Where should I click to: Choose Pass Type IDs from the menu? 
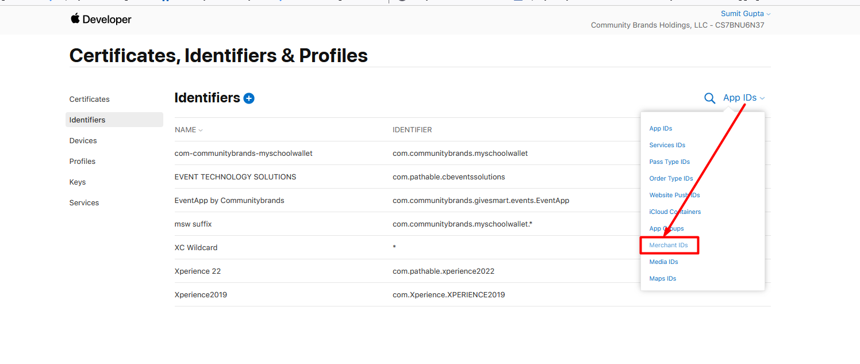(669, 162)
